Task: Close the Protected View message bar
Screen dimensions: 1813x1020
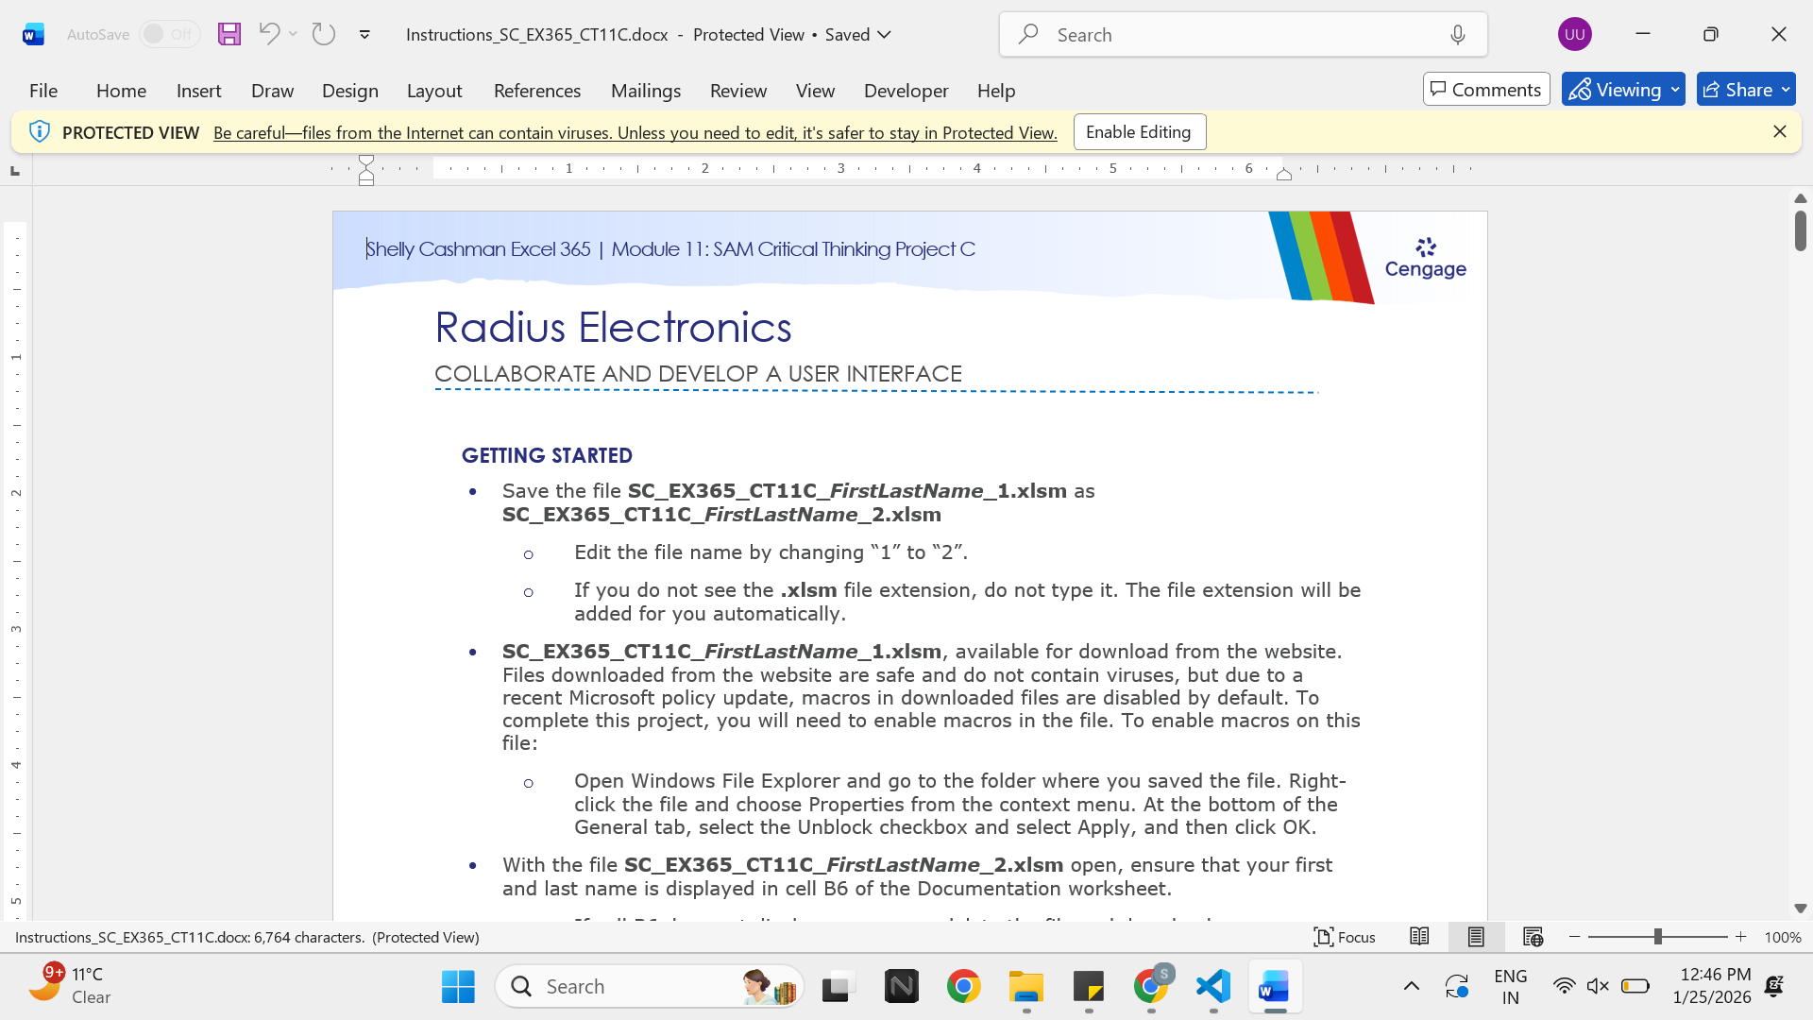Action: pos(1779,132)
